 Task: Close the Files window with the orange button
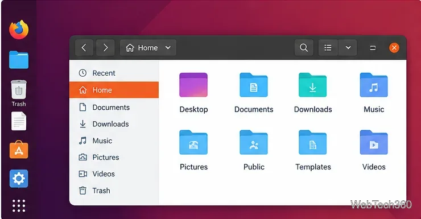[x=394, y=48]
